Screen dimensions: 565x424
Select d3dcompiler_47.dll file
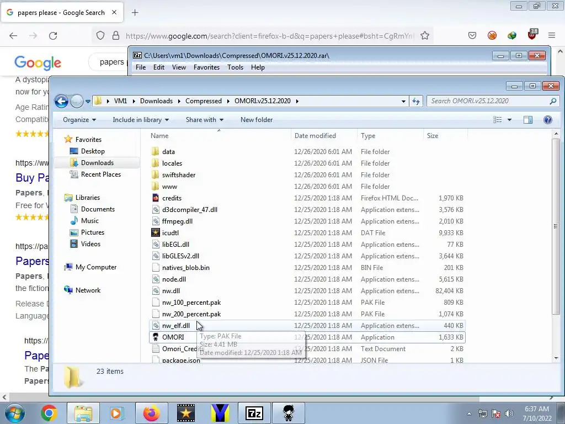(x=190, y=209)
